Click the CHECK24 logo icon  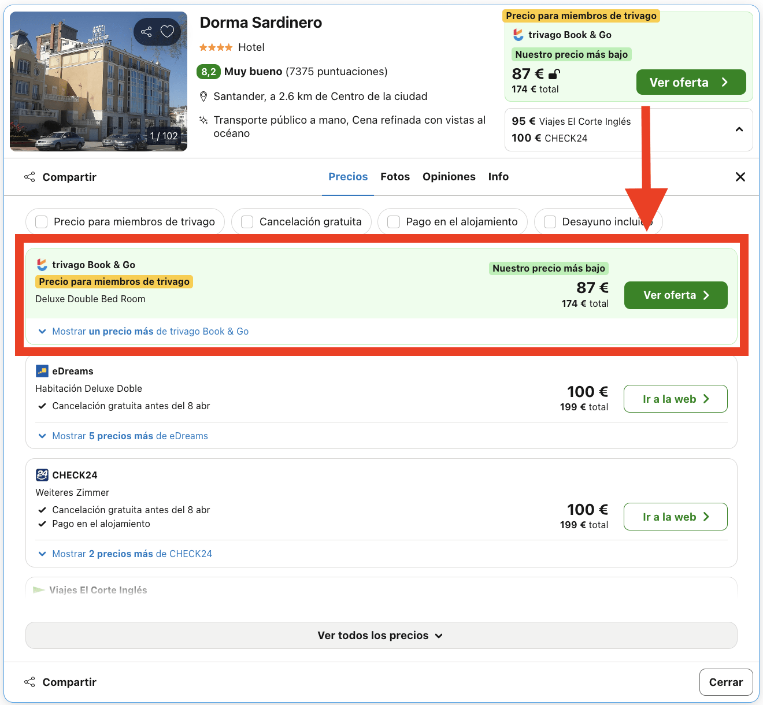coord(41,474)
